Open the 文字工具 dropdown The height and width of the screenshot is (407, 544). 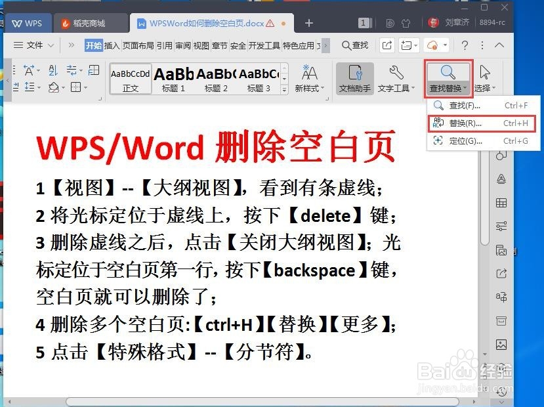(x=396, y=79)
